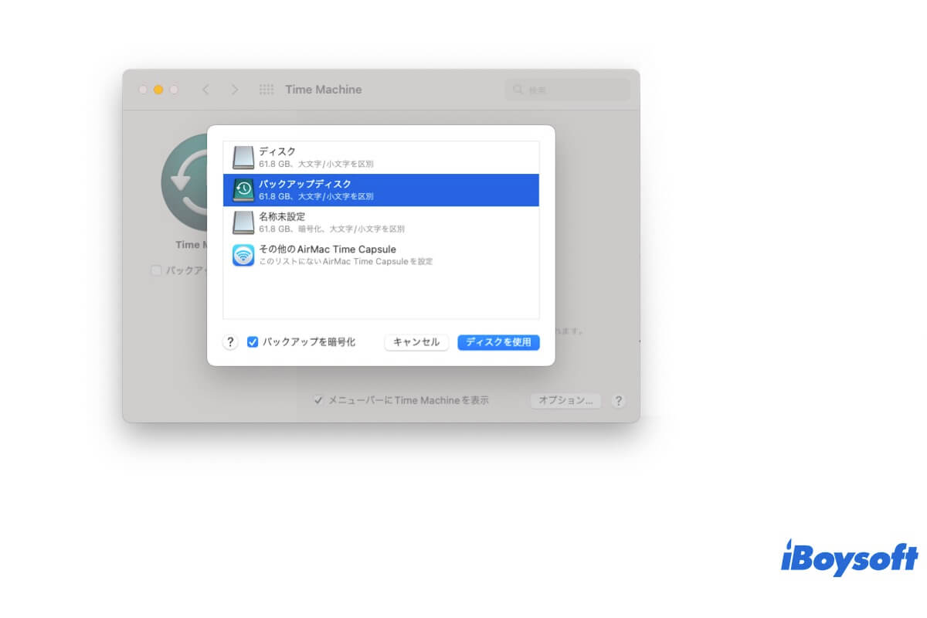Click the search magnifier icon in toolbar
Viewport: 927px width, 618px height.
518,90
